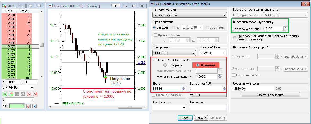Click the stop-limit price field showing 12000

click(206, 77)
